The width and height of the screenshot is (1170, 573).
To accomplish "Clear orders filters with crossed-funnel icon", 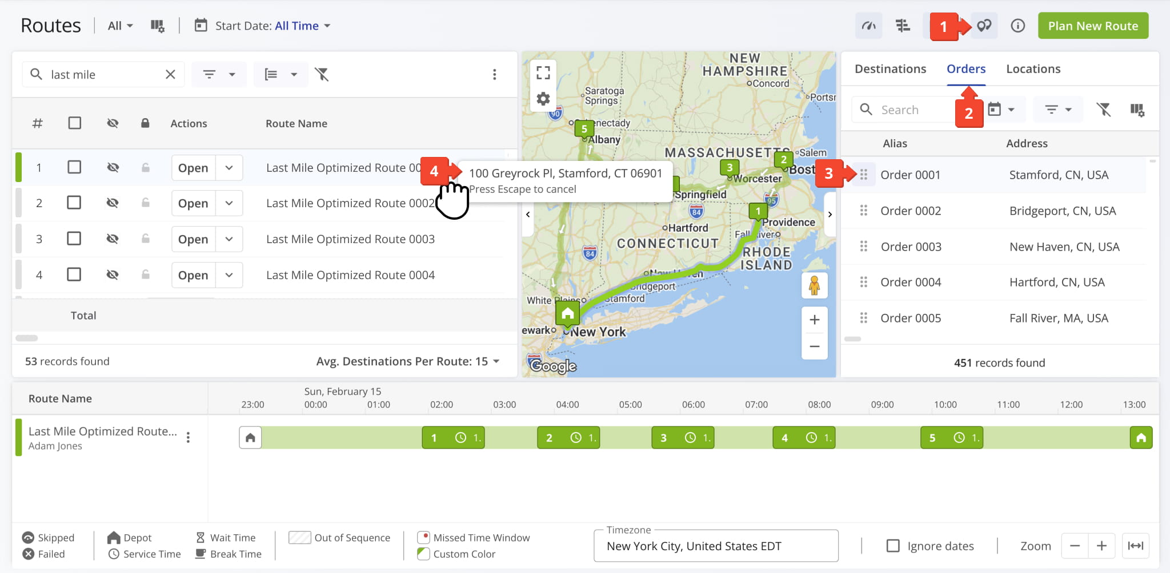I will click(x=1104, y=110).
